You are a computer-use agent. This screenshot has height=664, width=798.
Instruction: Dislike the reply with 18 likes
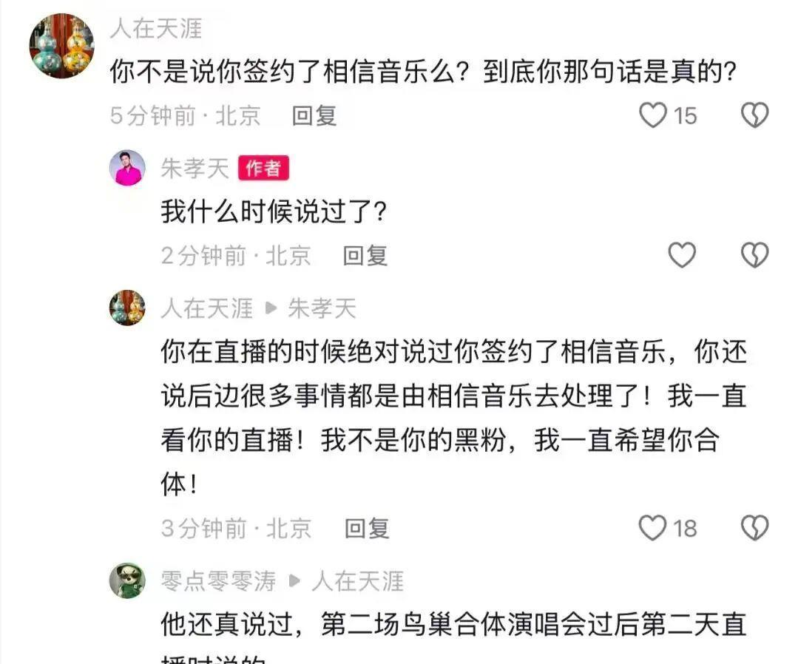pos(754,528)
